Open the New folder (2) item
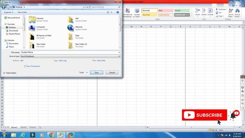245x138 pixels. coord(77,45)
